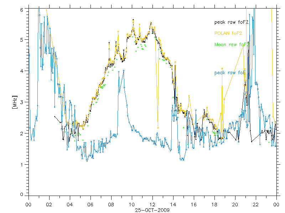Click the x-axis hour label 16

194,205
